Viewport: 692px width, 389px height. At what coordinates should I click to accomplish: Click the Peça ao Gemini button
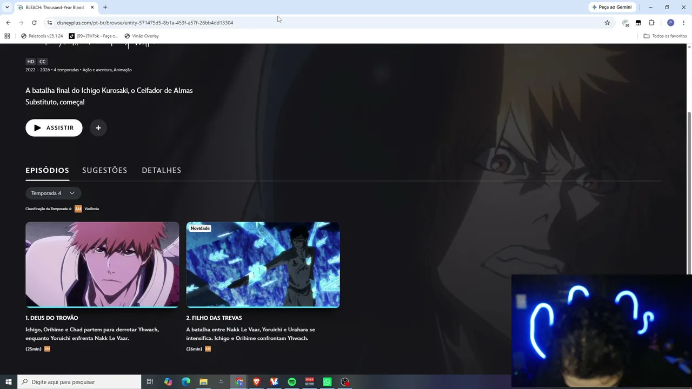[x=612, y=7]
